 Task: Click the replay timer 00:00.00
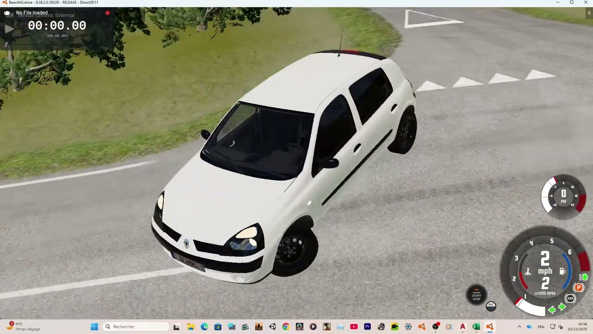tap(57, 26)
